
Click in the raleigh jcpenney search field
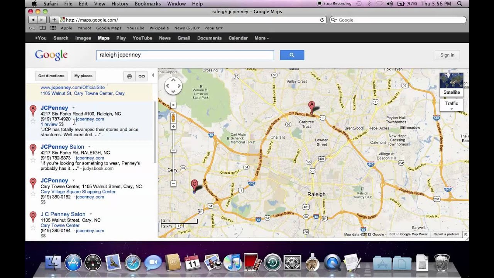185,55
